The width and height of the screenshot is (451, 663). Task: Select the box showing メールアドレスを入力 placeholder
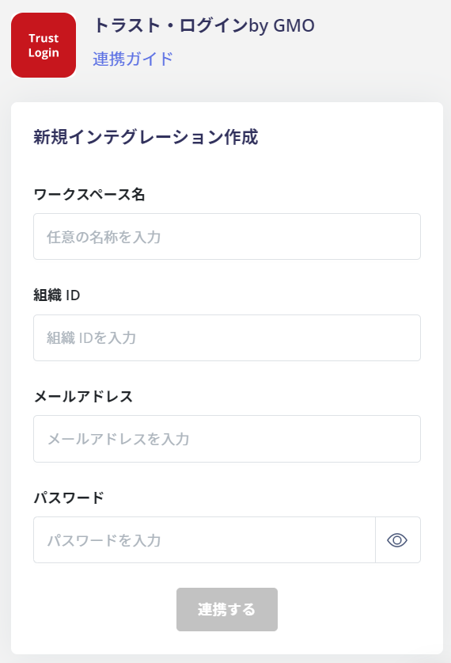(x=227, y=439)
